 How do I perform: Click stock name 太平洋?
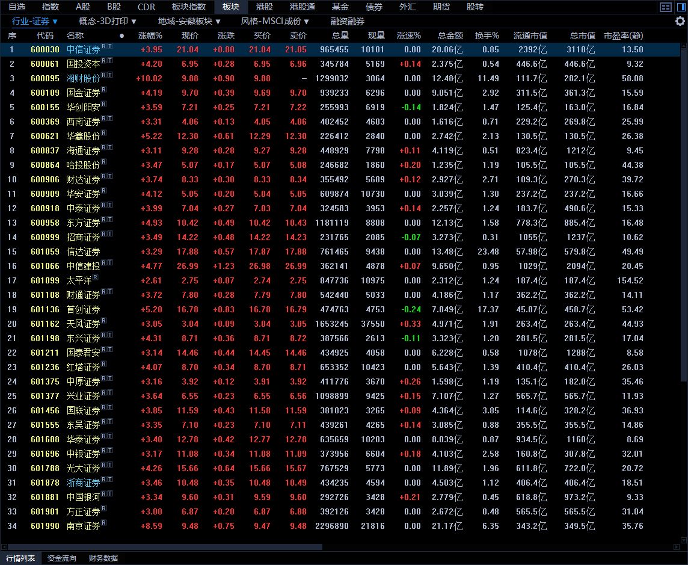tap(79, 281)
